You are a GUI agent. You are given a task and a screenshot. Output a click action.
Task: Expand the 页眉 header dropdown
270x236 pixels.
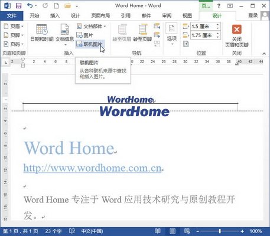tap(14, 27)
